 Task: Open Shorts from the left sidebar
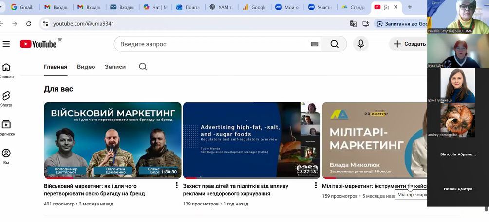pos(6,98)
